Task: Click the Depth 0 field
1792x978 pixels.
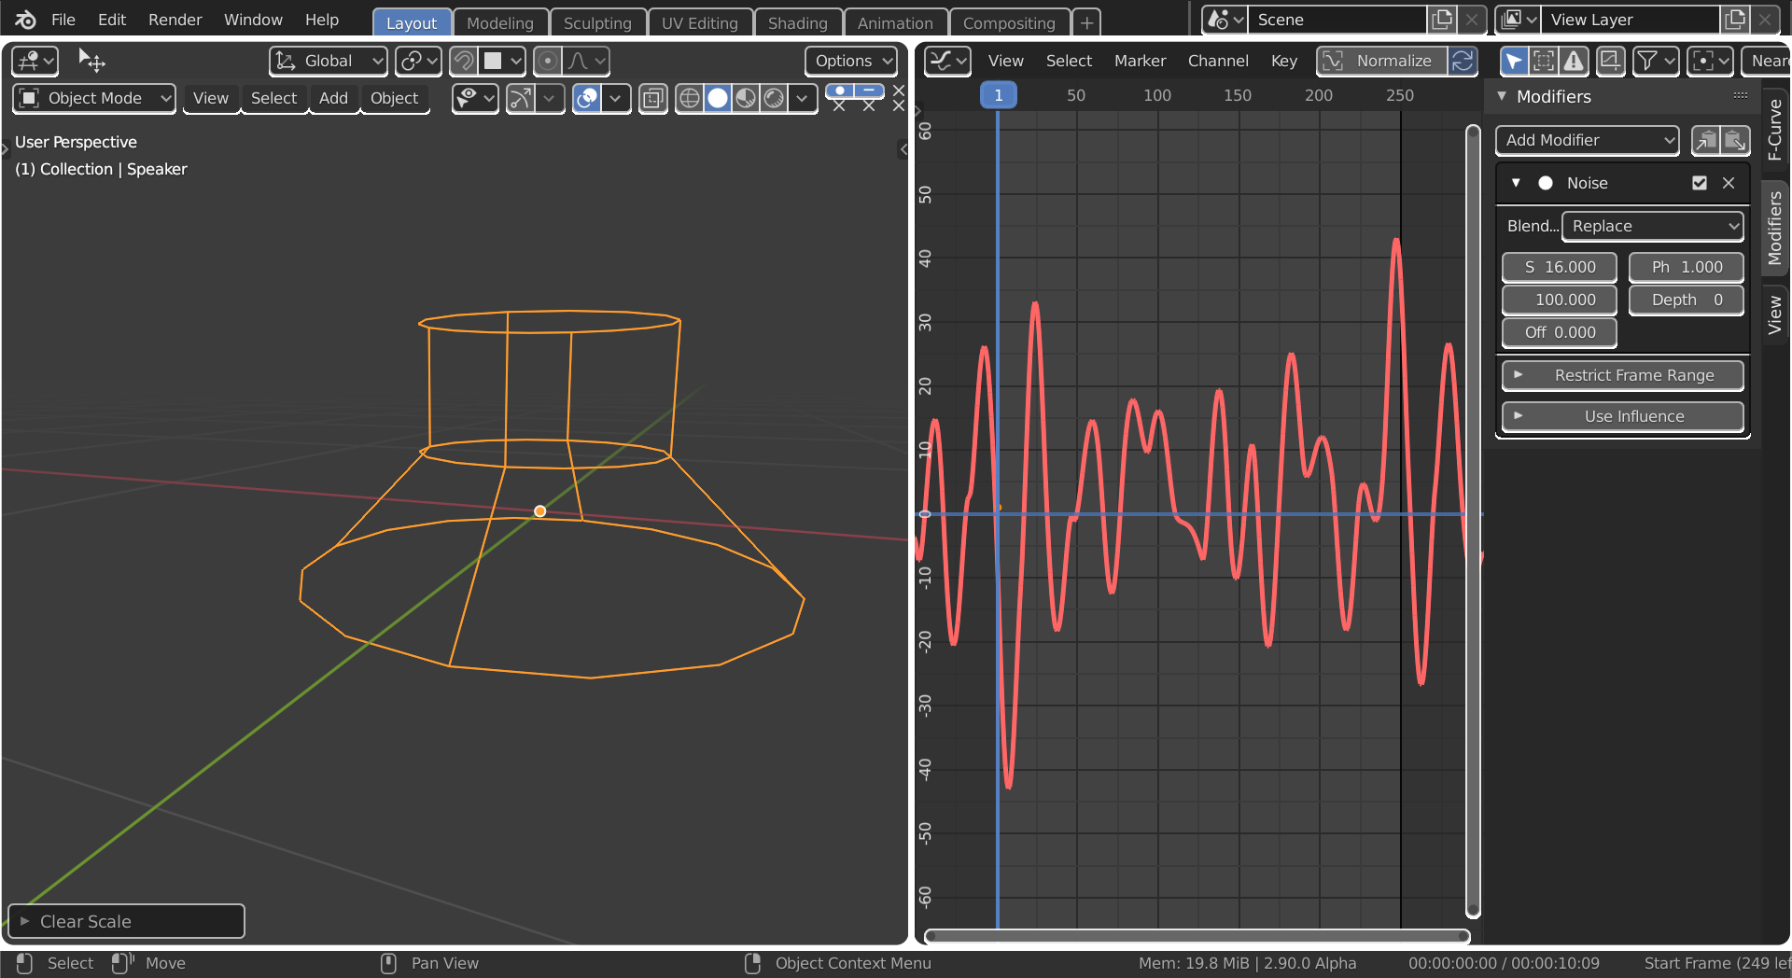Action: 1687,300
